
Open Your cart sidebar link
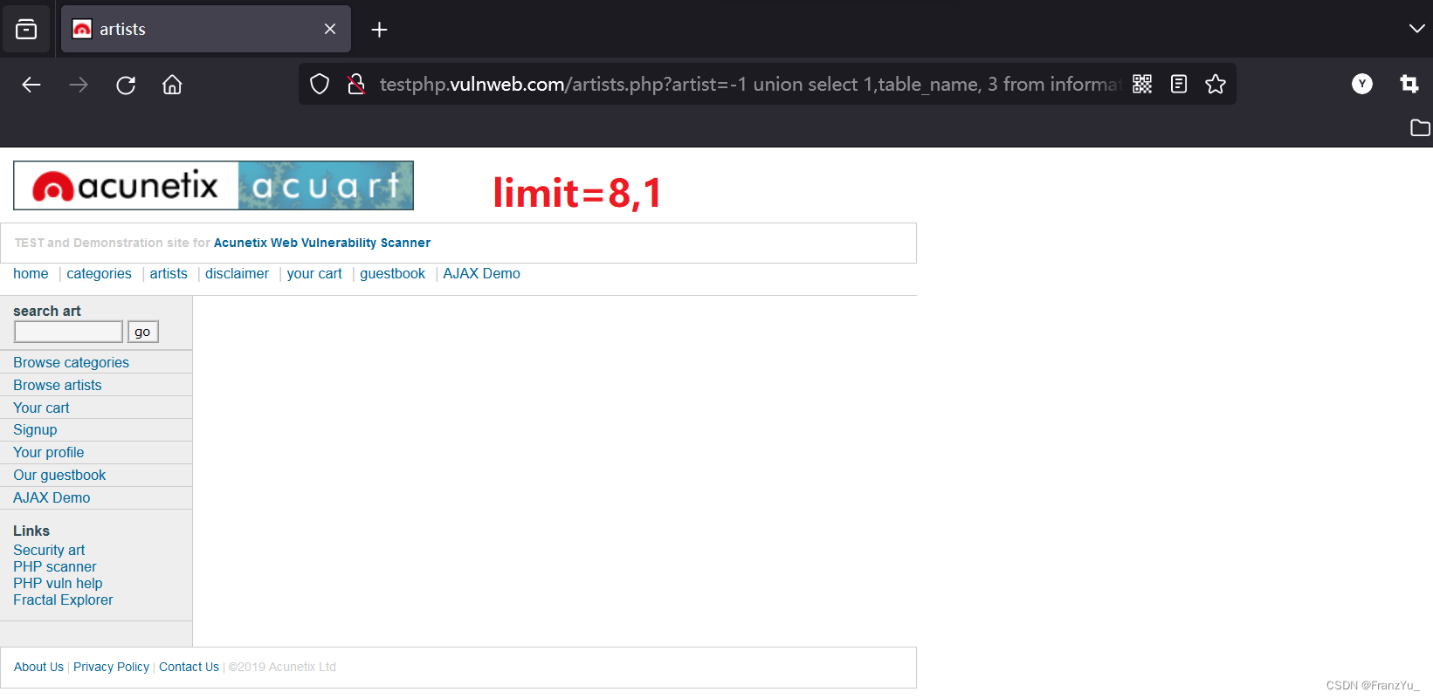[41, 408]
